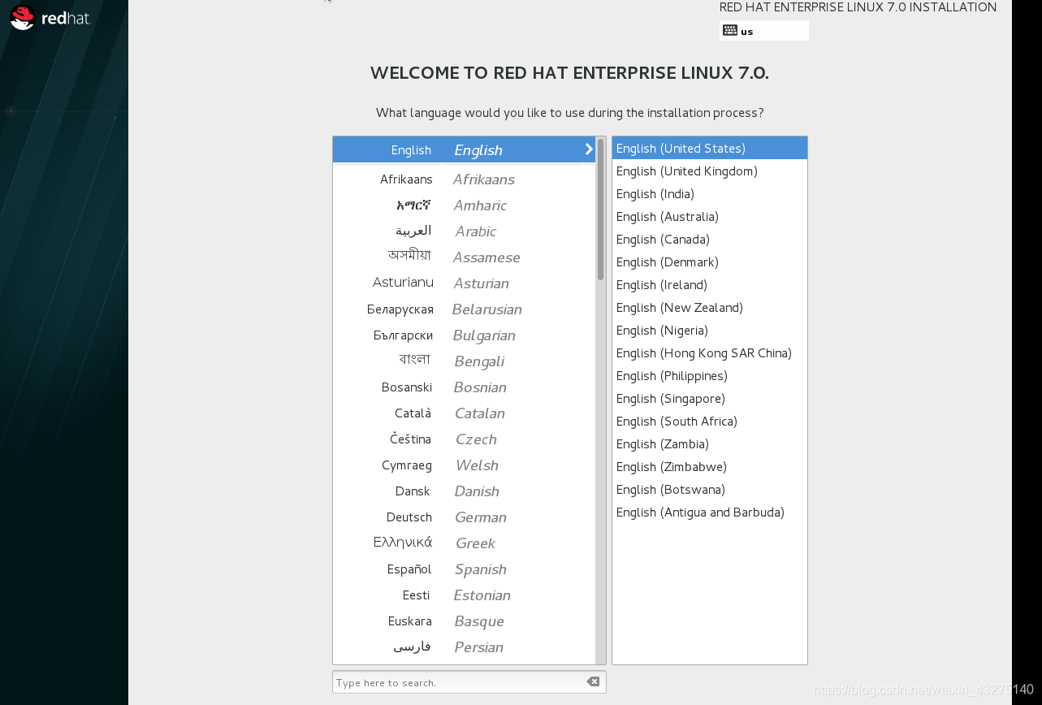
Task: Select Bengali language
Action: coord(464,361)
